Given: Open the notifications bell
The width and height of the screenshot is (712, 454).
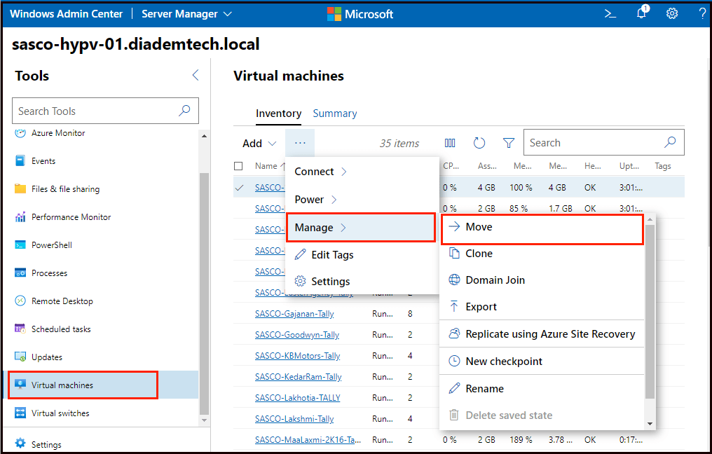Looking at the screenshot, I should coord(641,13).
